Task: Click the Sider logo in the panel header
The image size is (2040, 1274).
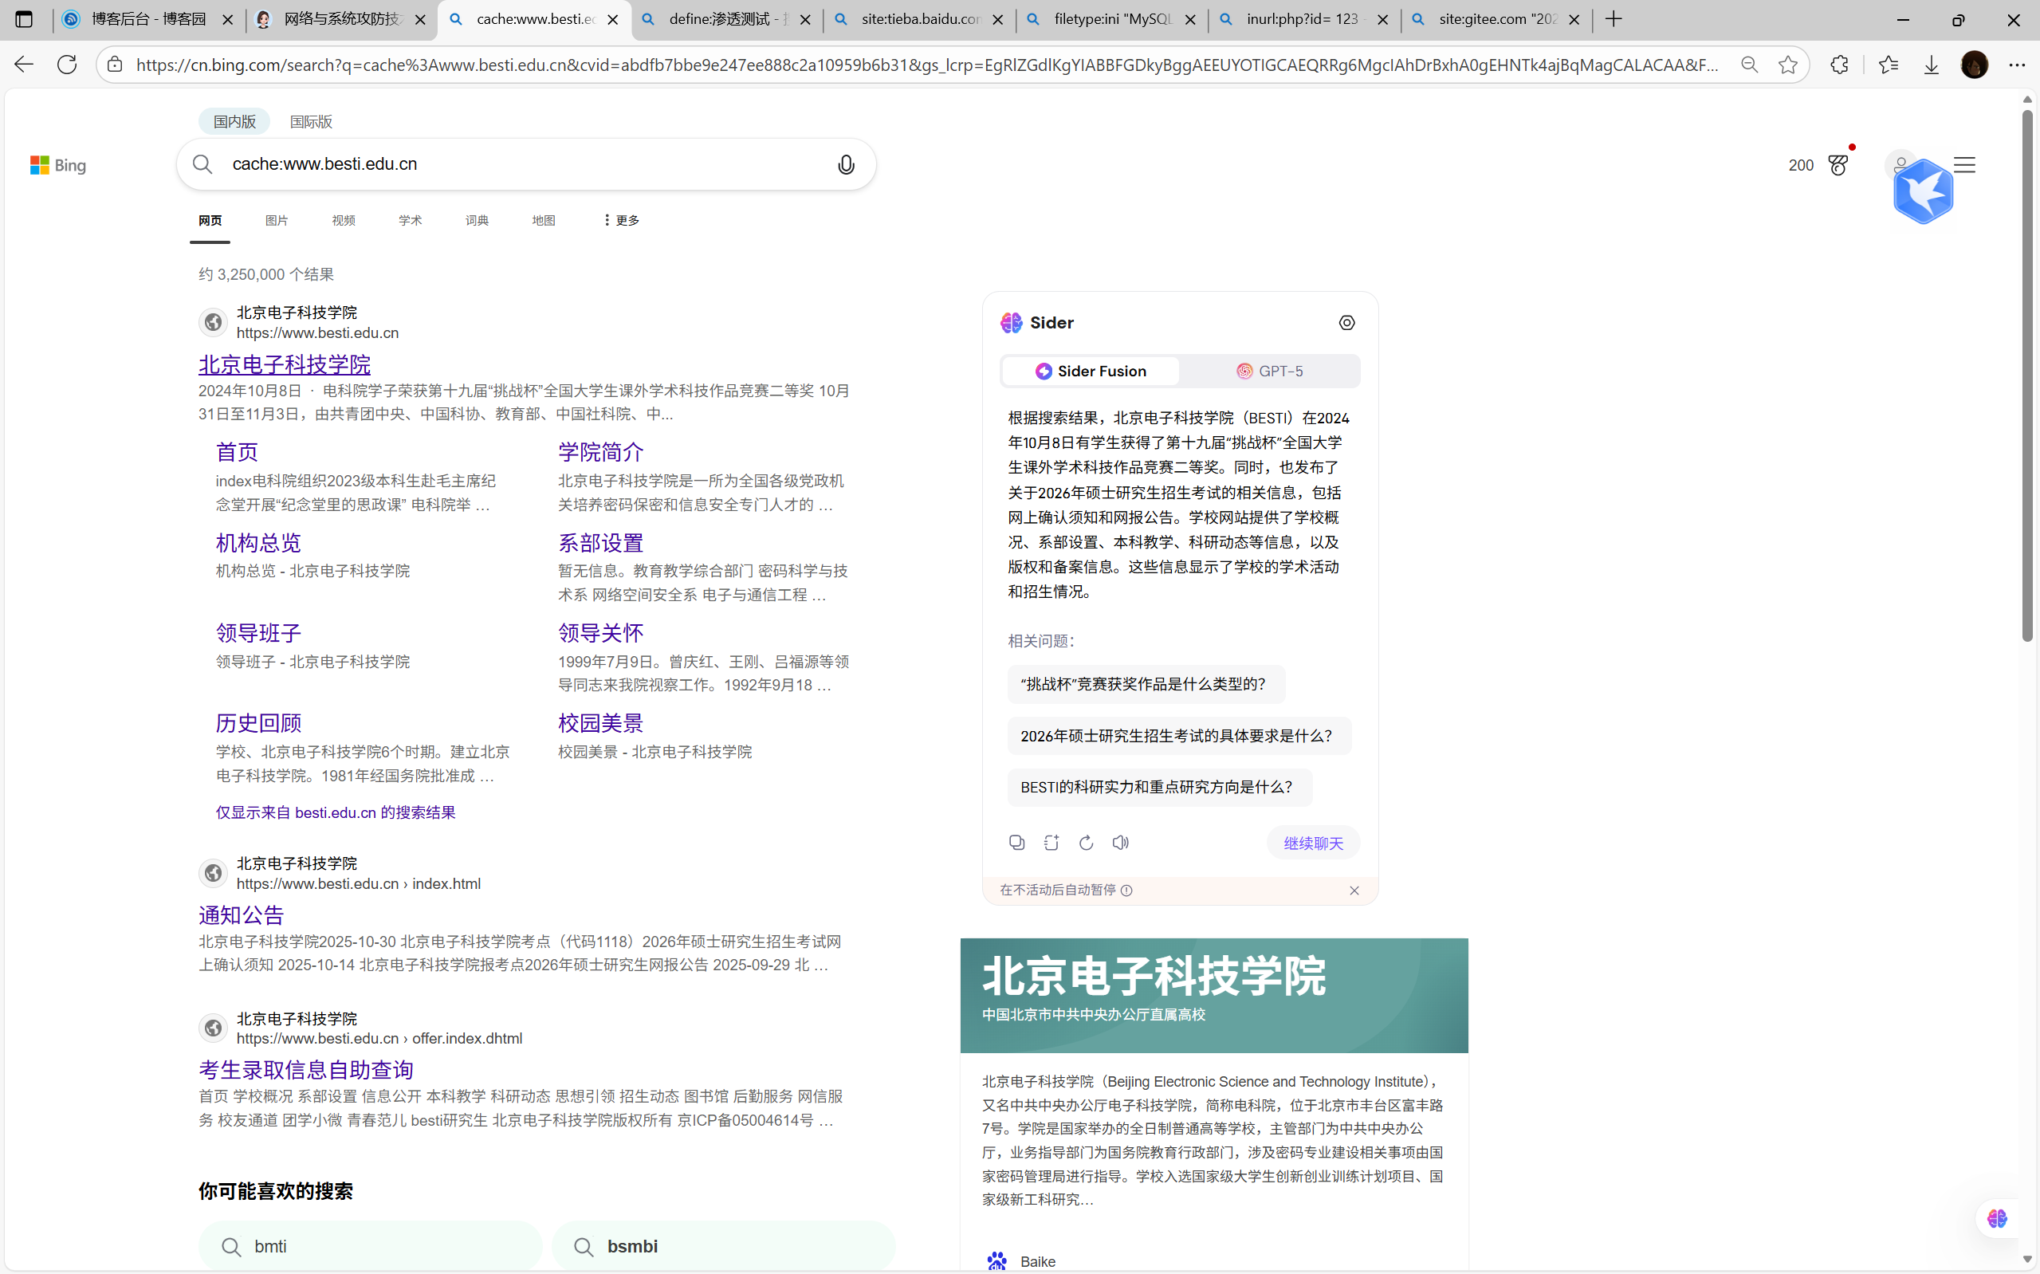Action: click(1012, 323)
